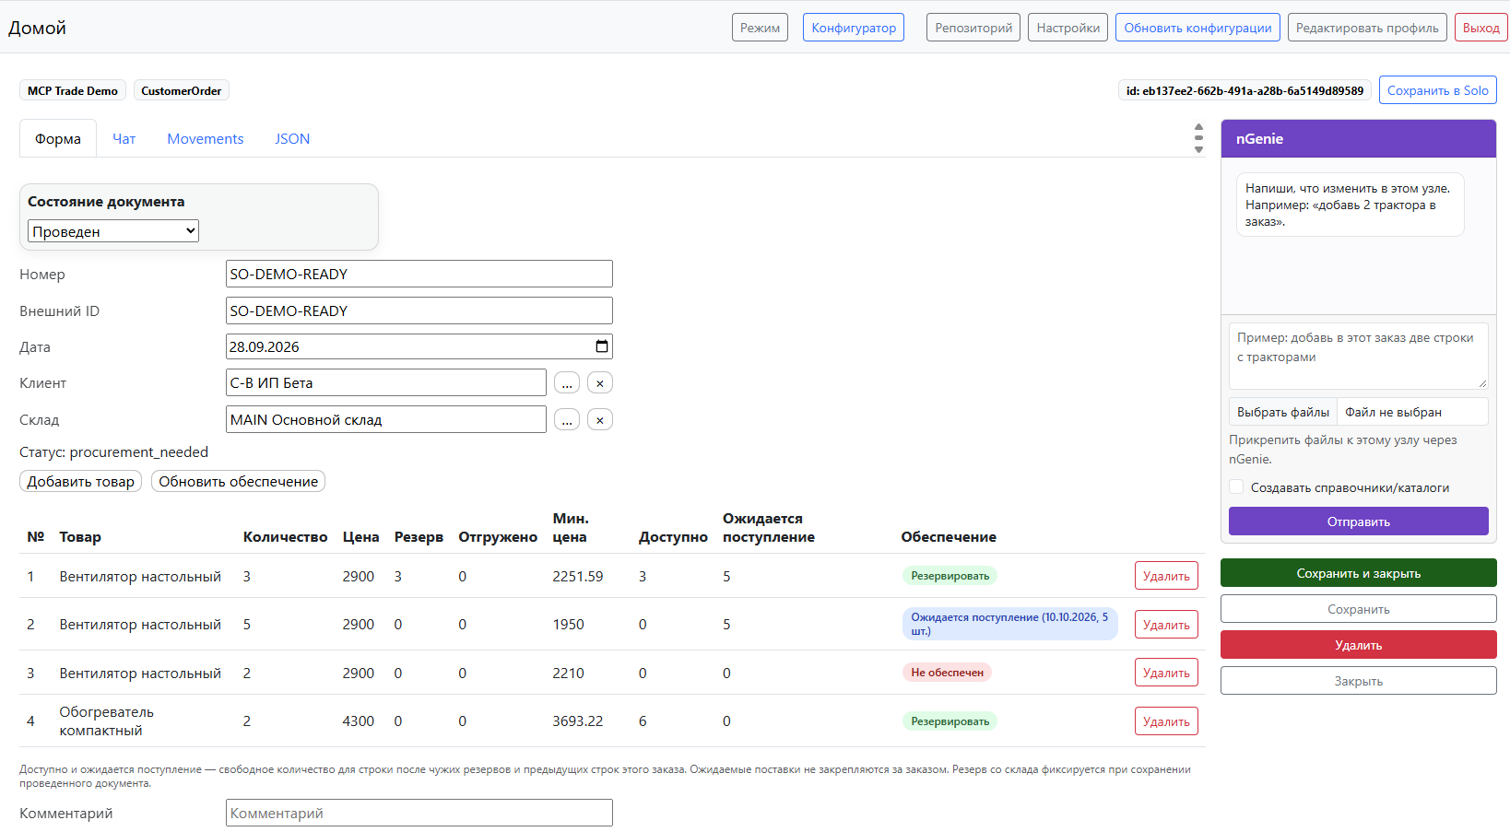The image size is (1510, 832).
Task: Clear the Склад field with the × button
Action: tap(600, 420)
